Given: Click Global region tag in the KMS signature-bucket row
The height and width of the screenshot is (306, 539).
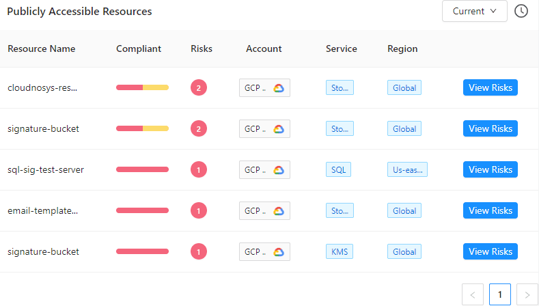Looking at the screenshot, I should click(404, 251).
